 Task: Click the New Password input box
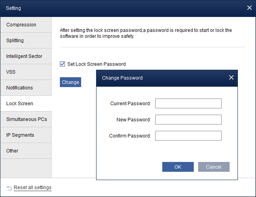(188, 120)
